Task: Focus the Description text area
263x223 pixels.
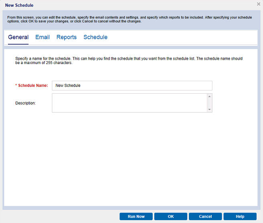Action: [x=129, y=103]
